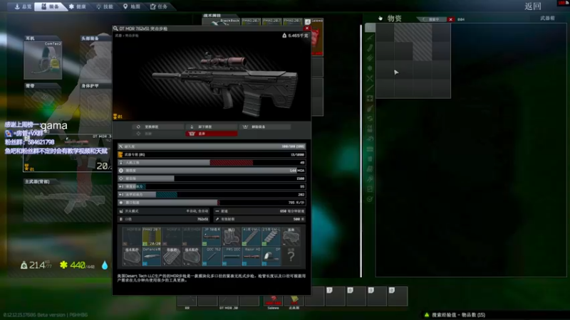Click the empty rail slot after Defiance
The height and width of the screenshot is (320, 570).
tap(172, 257)
